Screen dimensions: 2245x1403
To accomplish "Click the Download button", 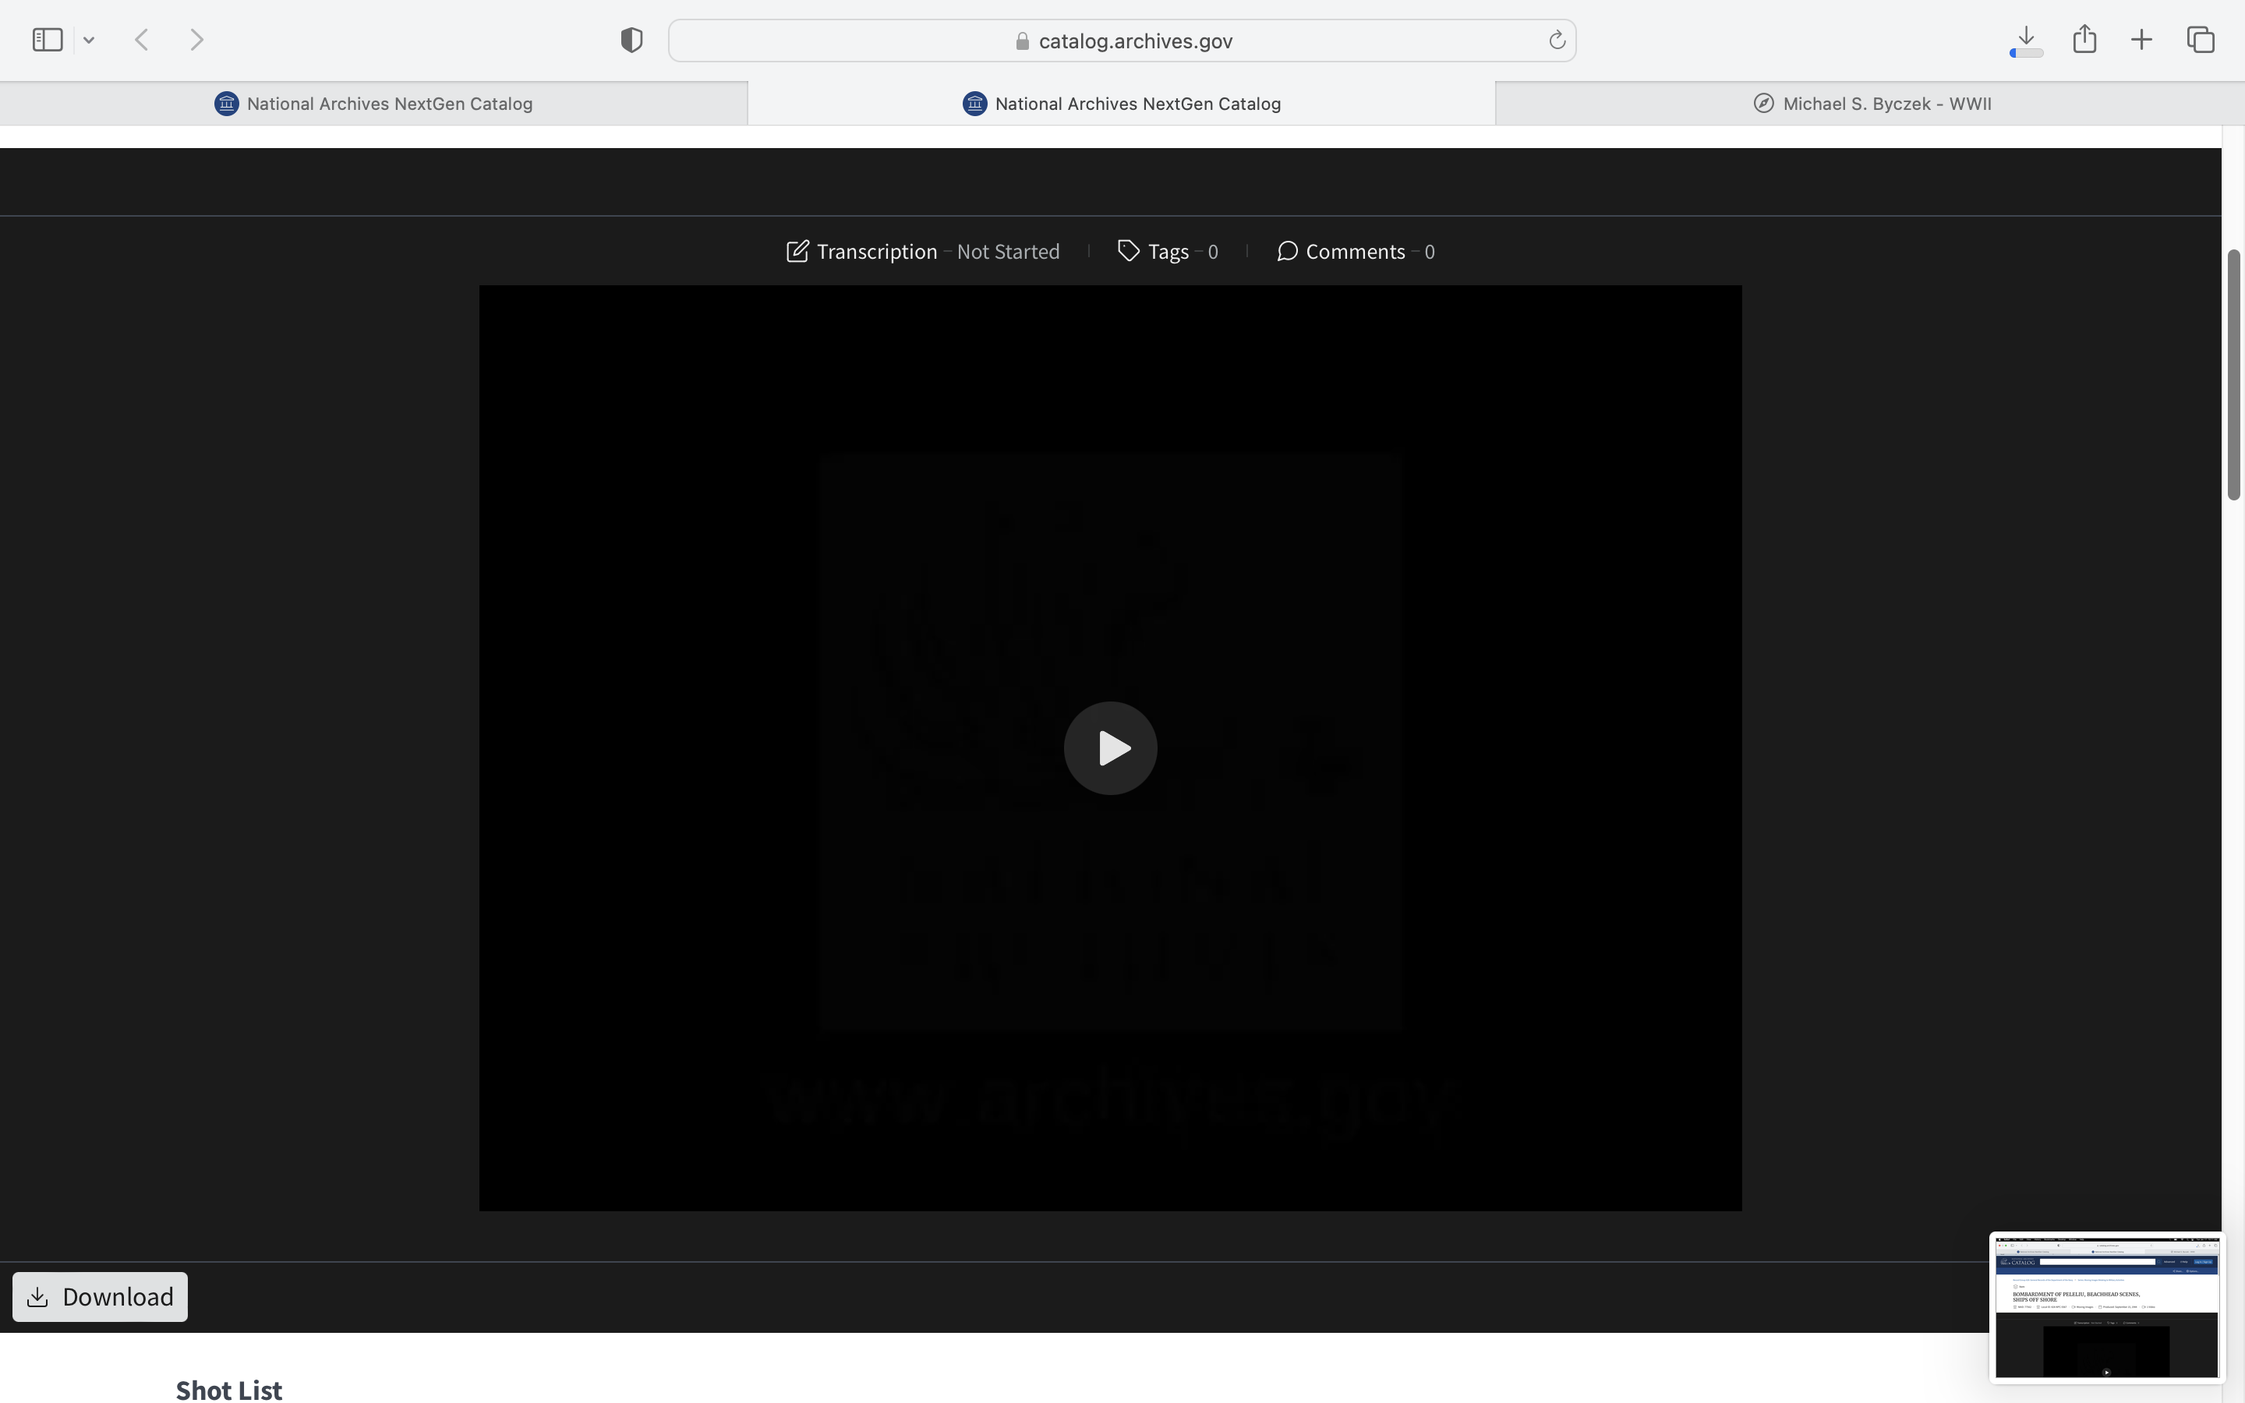I will [101, 1296].
